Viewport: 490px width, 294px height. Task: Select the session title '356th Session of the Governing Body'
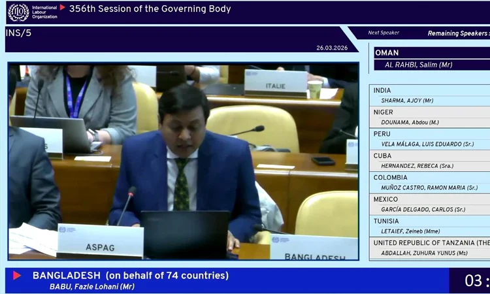click(x=150, y=10)
